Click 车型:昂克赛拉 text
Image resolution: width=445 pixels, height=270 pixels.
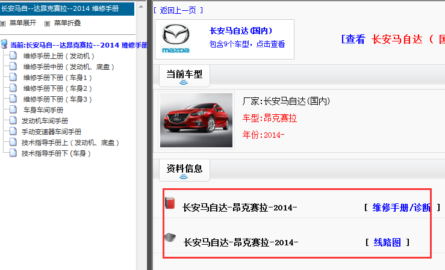[270, 118]
